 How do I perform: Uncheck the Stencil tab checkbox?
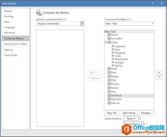tap(109, 35)
